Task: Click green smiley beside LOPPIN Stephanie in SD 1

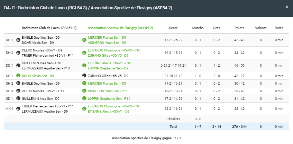Action: pyautogui.click(x=84, y=99)
